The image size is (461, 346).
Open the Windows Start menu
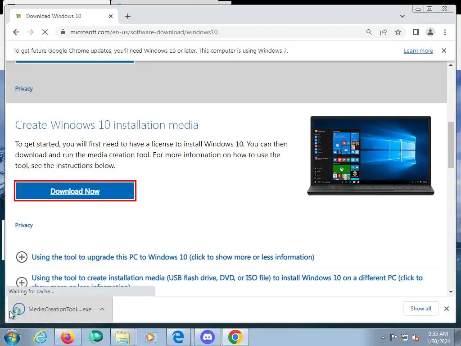(x=12, y=337)
